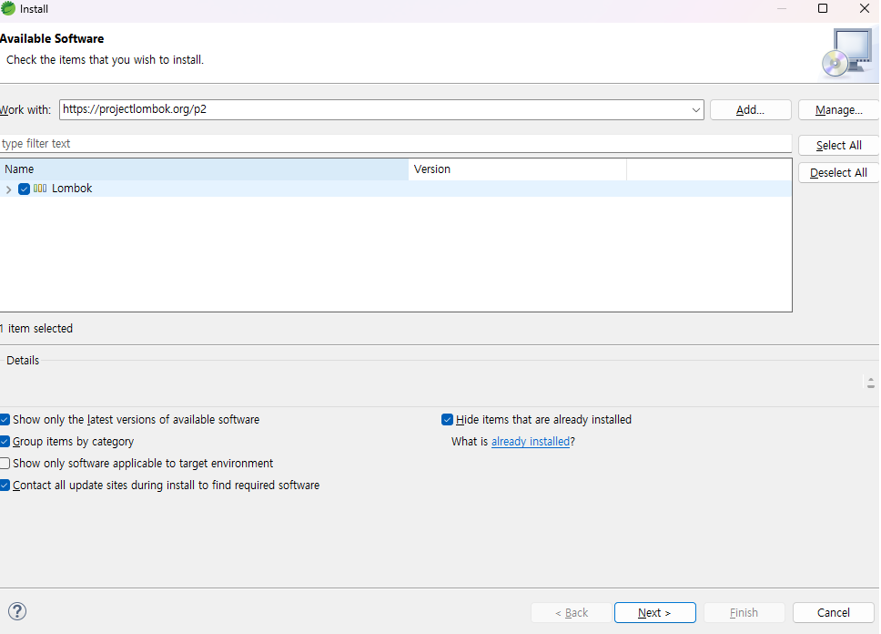Click the Details pane scroll arrow
The width and height of the screenshot is (881, 634).
870,383
